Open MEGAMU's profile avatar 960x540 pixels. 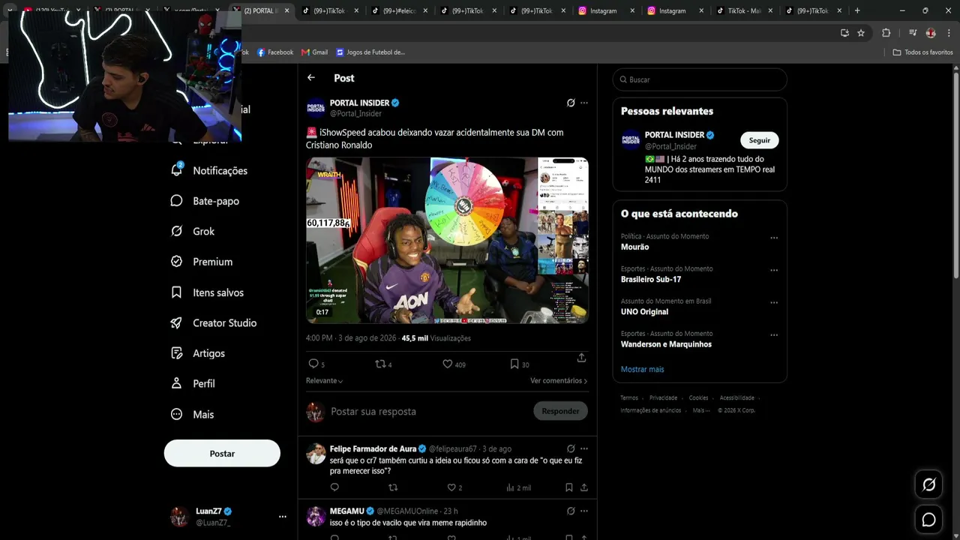[316, 516]
